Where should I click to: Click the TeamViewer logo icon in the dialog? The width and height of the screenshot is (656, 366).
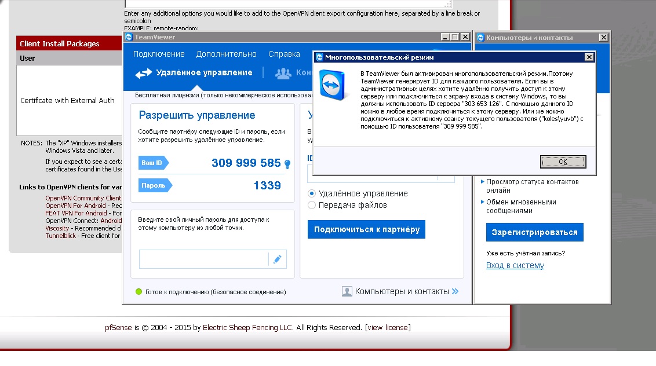coord(333,85)
